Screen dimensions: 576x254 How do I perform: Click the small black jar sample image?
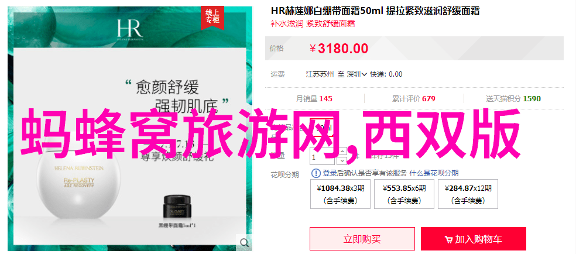click(177, 208)
